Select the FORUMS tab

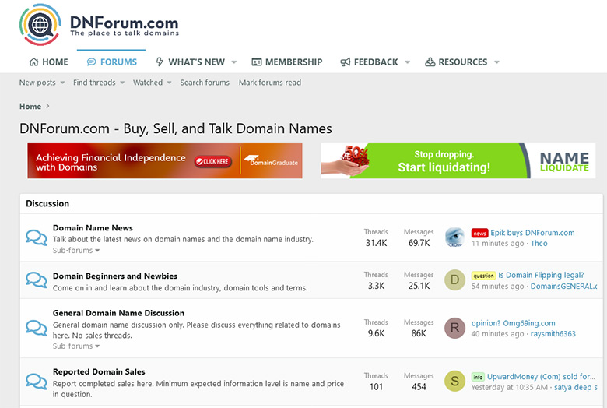[111, 62]
